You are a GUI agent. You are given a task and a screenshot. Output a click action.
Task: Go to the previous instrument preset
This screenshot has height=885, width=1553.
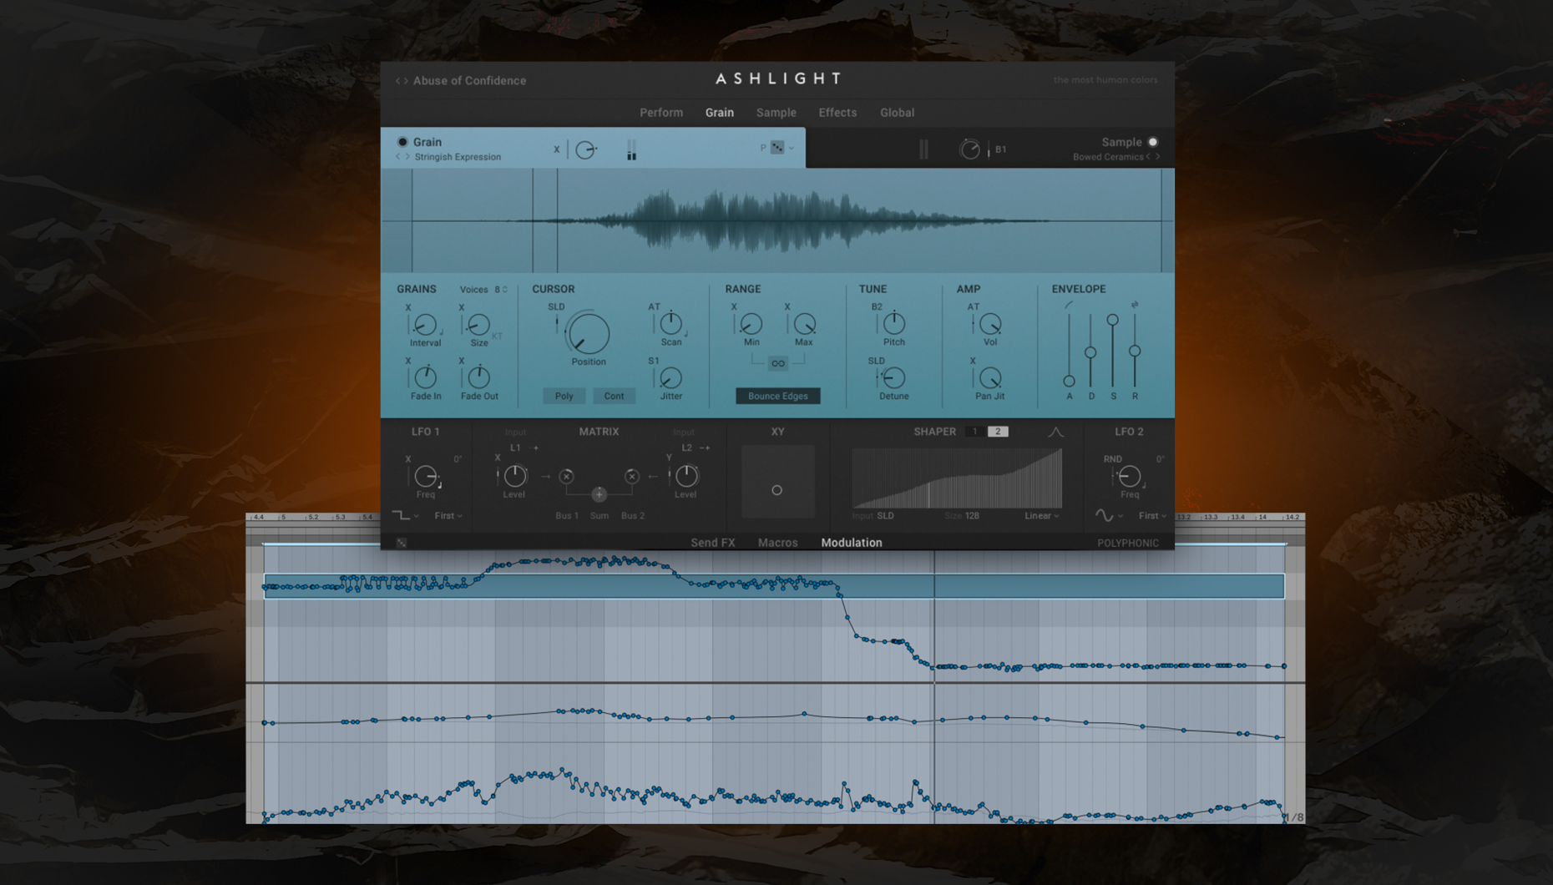click(398, 81)
